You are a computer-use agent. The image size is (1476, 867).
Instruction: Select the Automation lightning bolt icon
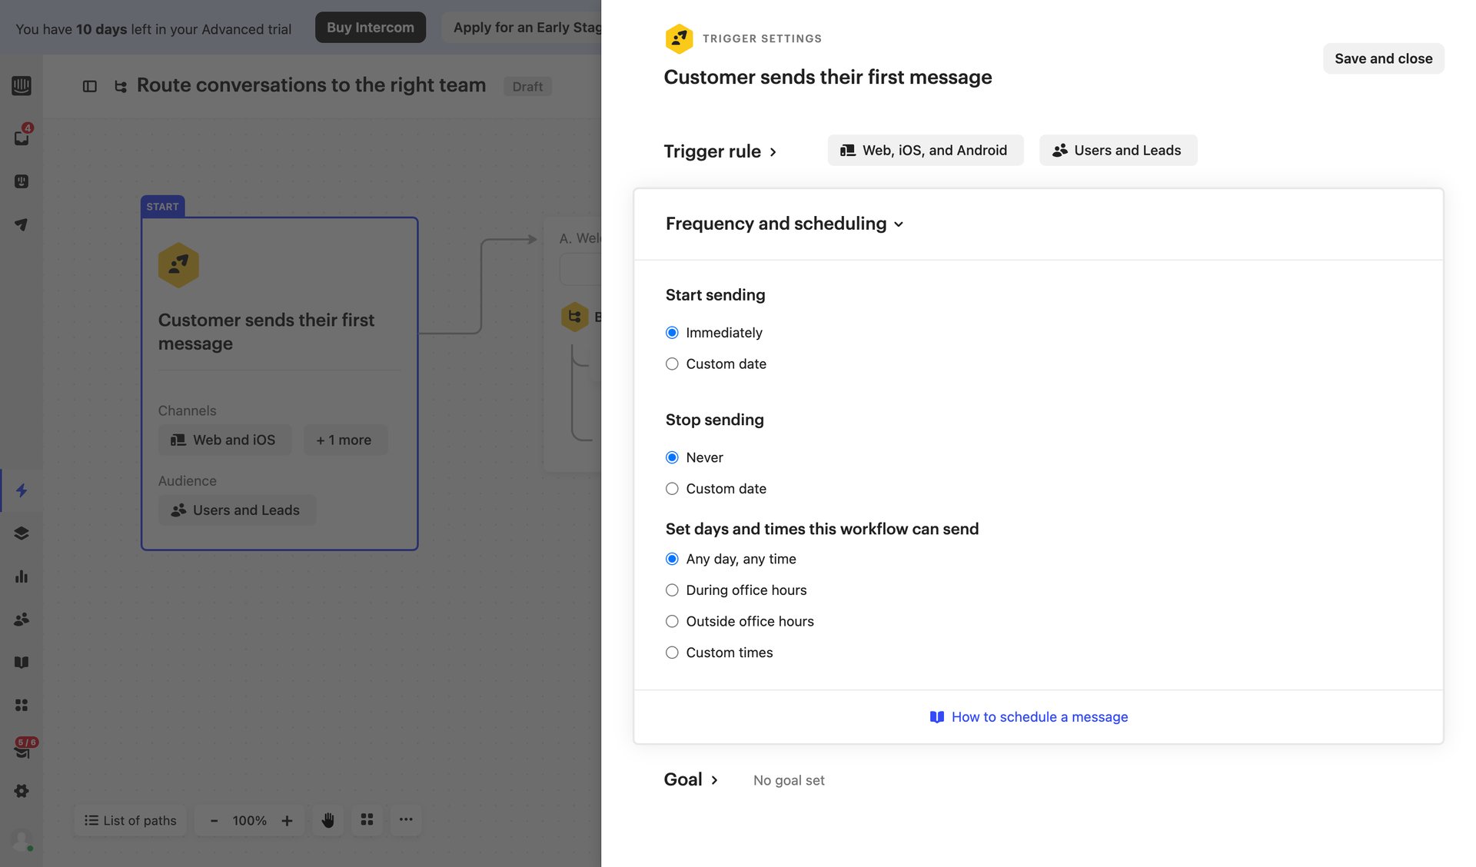click(x=22, y=491)
